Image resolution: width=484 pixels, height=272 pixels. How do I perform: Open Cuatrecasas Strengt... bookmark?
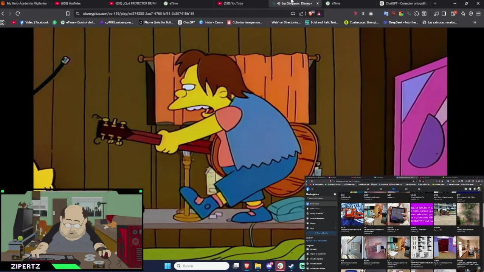point(361,22)
